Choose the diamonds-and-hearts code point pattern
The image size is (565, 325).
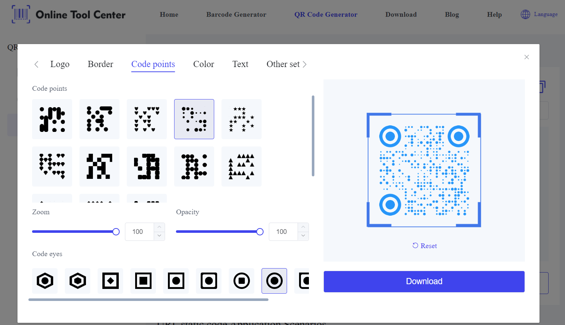52,167
